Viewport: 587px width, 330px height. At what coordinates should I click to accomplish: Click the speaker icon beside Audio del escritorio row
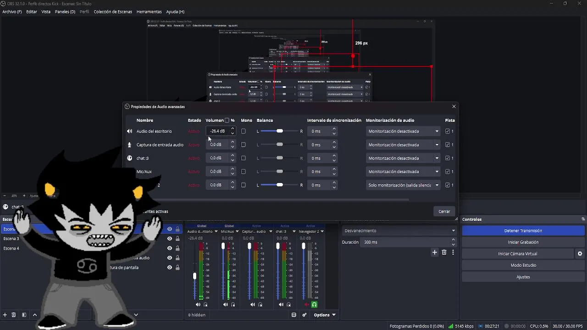129,131
